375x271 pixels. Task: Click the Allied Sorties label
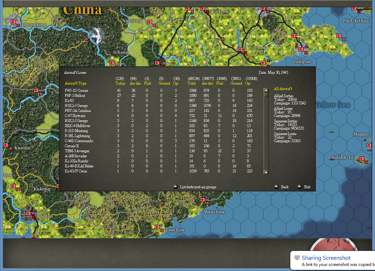point(283,96)
